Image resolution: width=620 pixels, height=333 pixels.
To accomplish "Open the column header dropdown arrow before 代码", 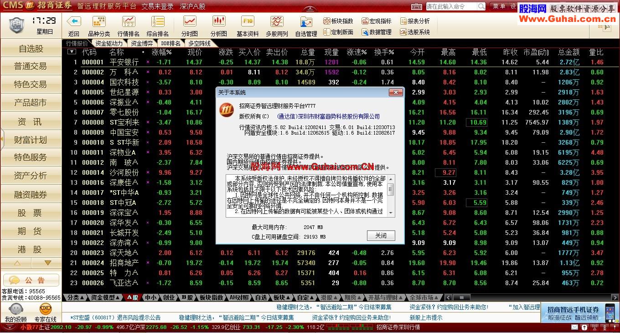I will [x=72, y=52].
